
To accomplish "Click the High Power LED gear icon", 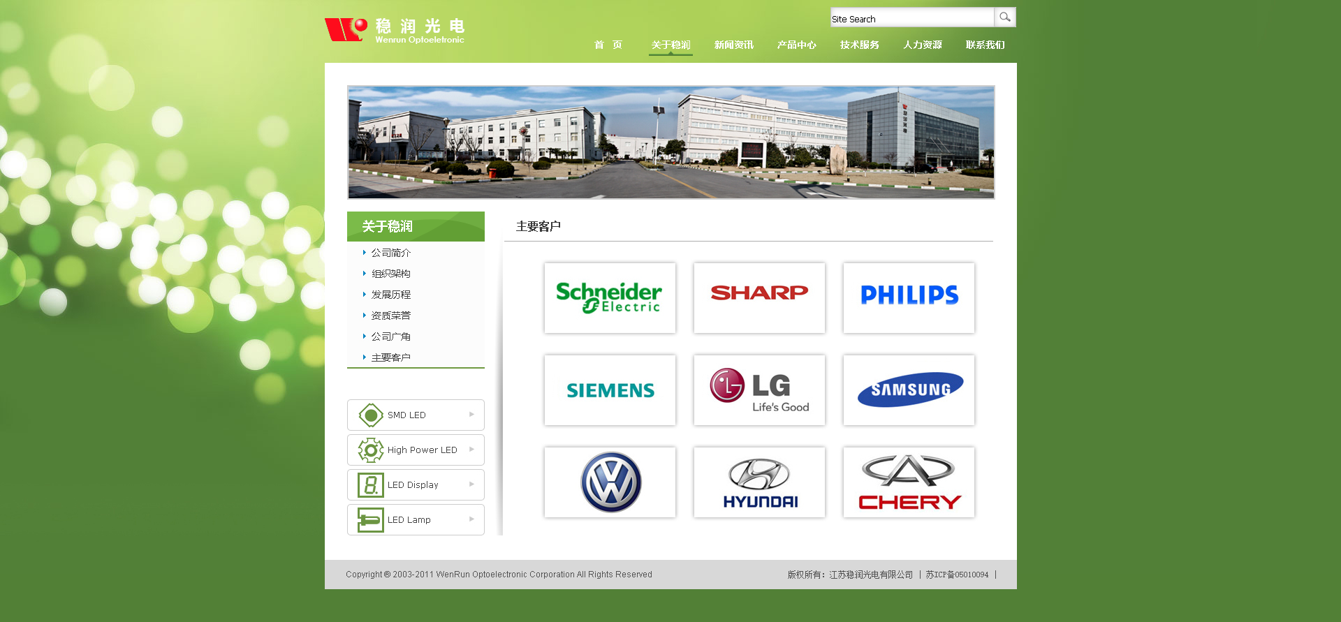I will pyautogui.click(x=370, y=450).
